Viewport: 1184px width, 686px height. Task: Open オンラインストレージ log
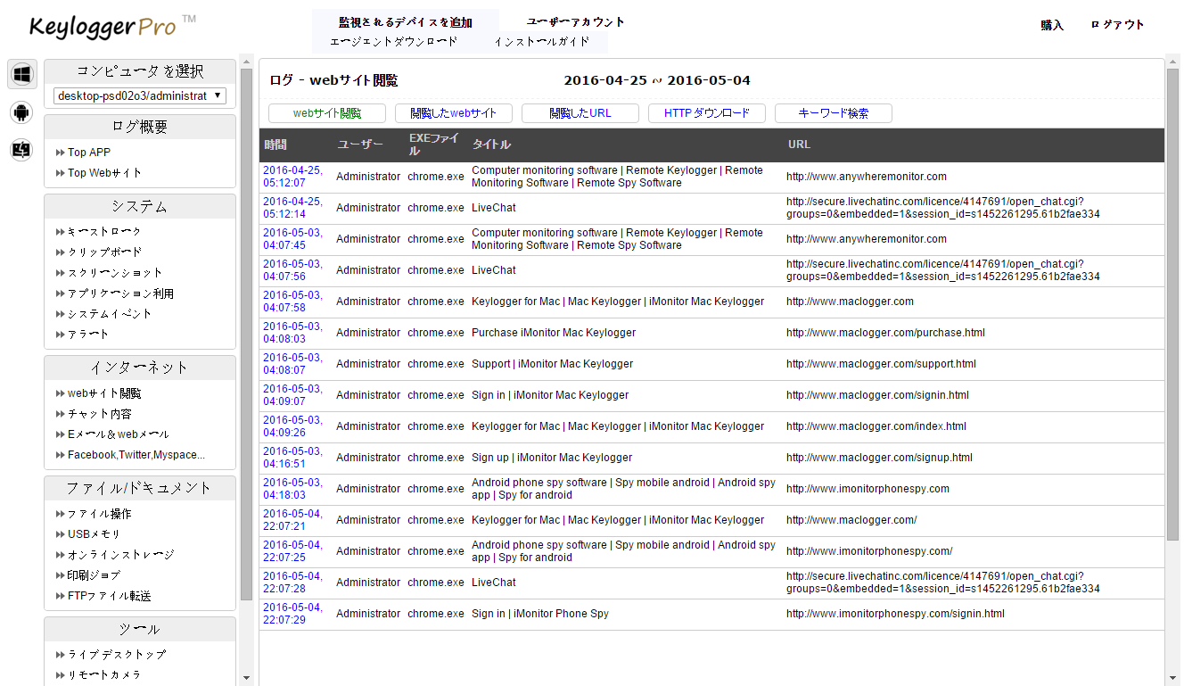tap(120, 555)
